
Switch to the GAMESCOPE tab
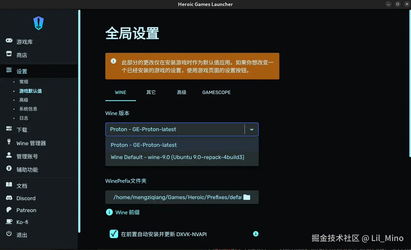[216, 92]
